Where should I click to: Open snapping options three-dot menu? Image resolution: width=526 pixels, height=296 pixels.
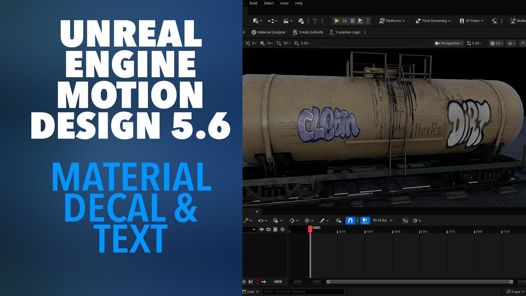click(x=358, y=220)
